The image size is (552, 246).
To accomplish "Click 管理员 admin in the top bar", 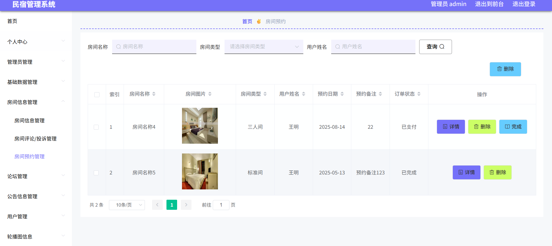I will coord(448,4).
